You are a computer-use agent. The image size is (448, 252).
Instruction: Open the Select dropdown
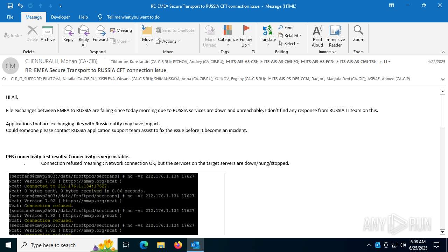point(289,44)
